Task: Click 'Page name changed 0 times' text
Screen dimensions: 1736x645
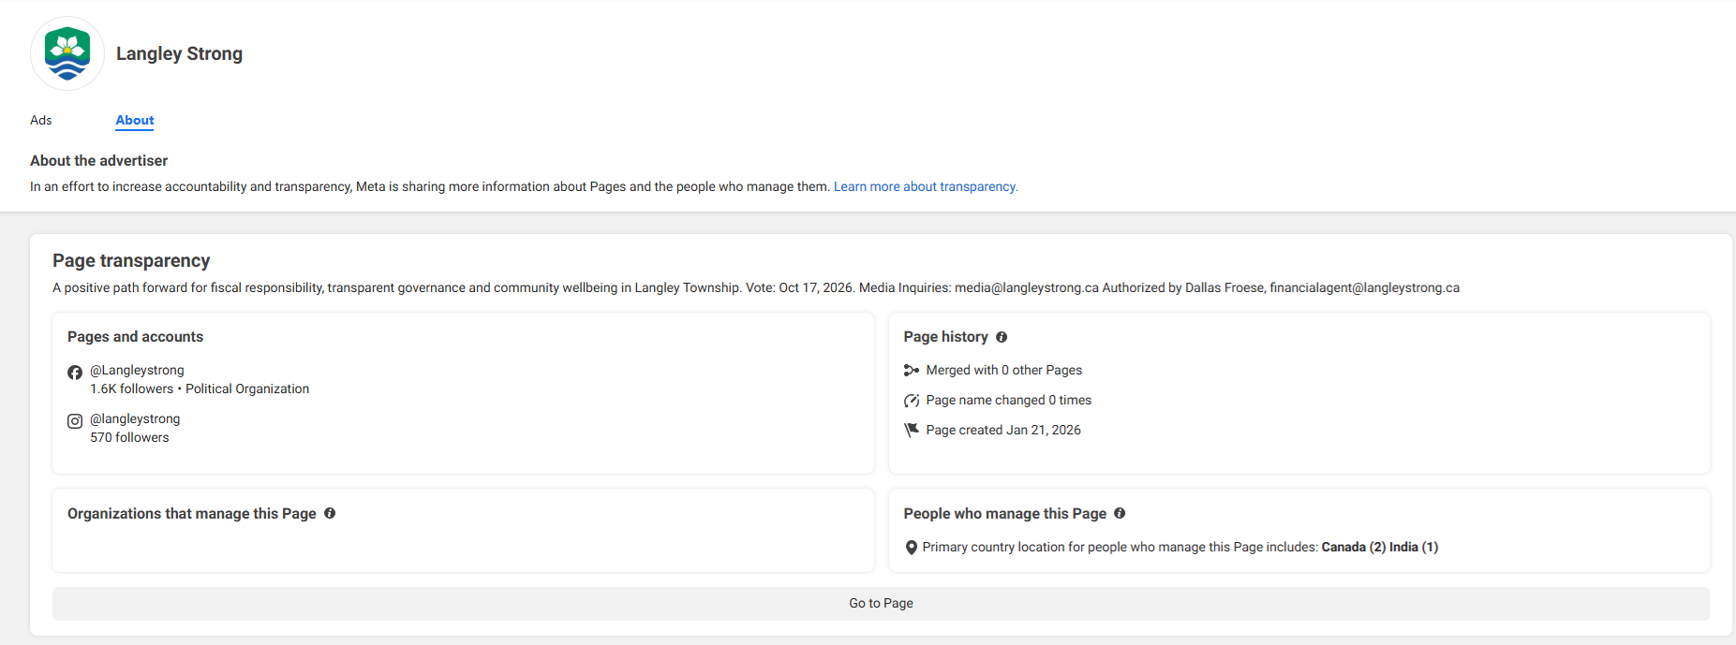Action: pos(1009,400)
